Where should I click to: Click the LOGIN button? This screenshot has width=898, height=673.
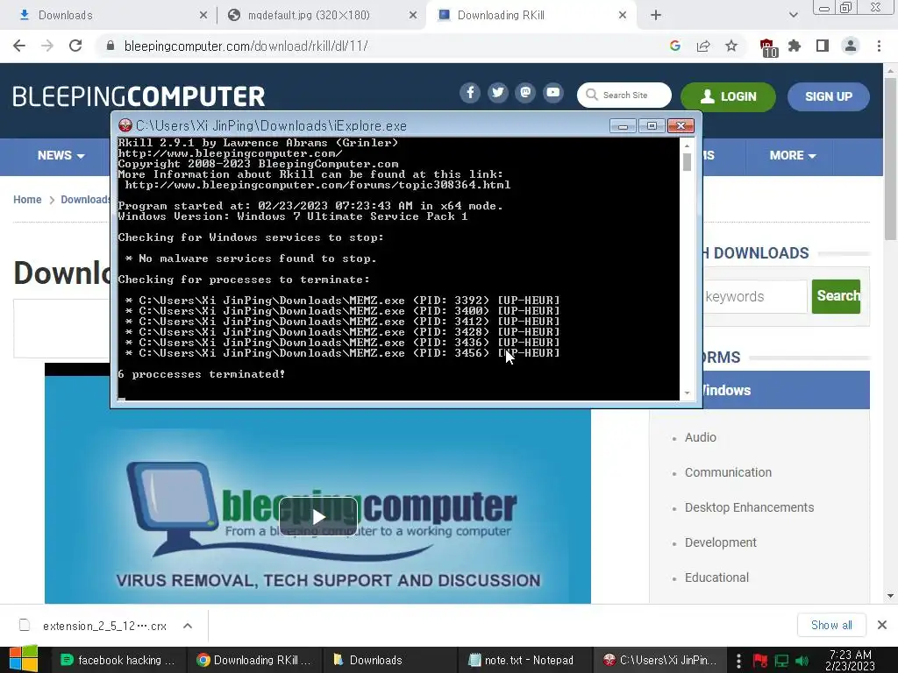tap(728, 96)
